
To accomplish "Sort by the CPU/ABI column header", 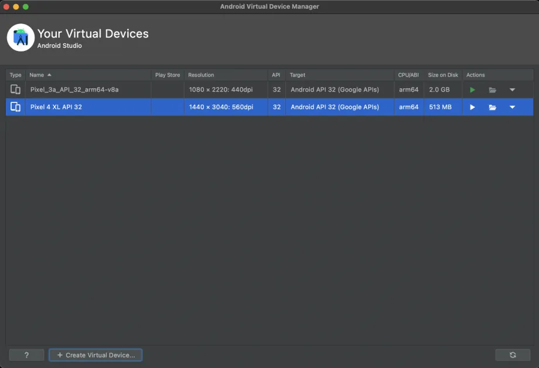I will (408, 75).
